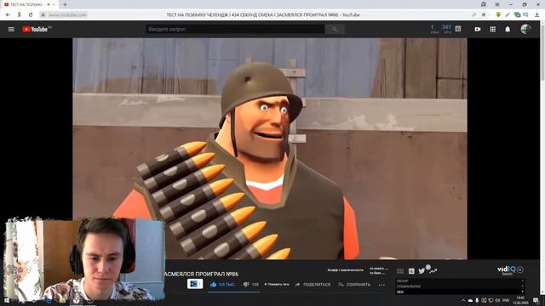This screenshot has height=306, width=545.
Task: Select the www.youtube.com address field
Action: [x=68, y=15]
